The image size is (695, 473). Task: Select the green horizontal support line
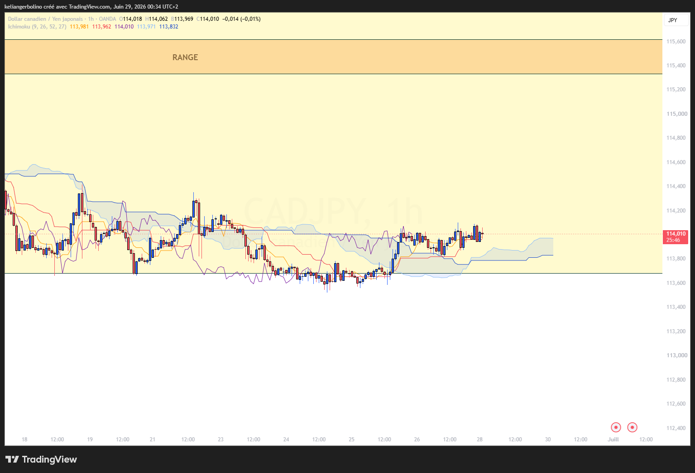pos(333,274)
